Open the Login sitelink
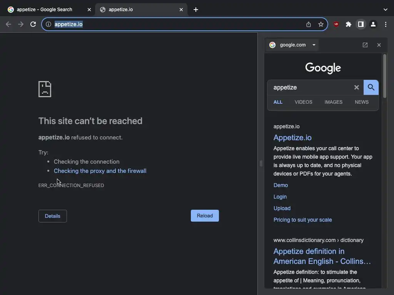The height and width of the screenshot is (295, 394). pyautogui.click(x=280, y=197)
